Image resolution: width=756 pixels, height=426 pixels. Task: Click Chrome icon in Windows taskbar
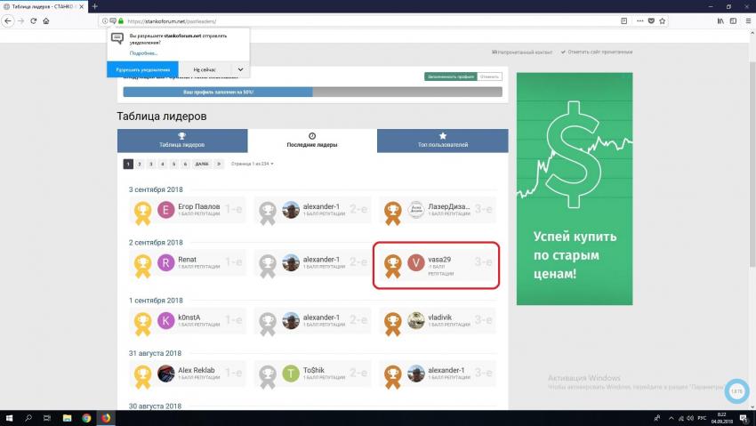click(x=86, y=417)
